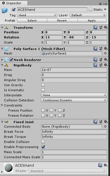The image size is (110, 176).
Task: Enable Is Kinematic checkbox
Action: coord(43,90)
